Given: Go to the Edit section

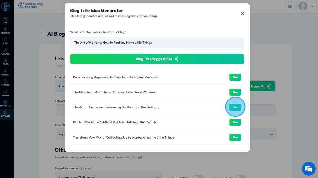Looking at the screenshot, I should (5, 41).
